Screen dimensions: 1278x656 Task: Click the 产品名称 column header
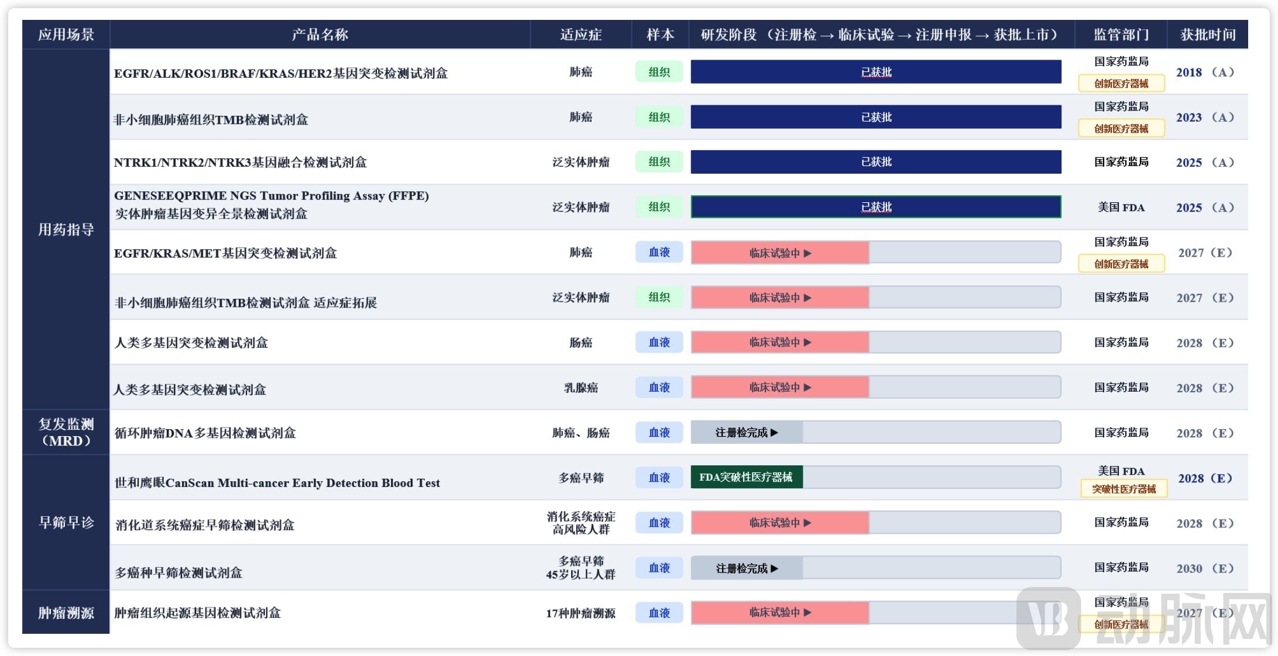(x=320, y=34)
